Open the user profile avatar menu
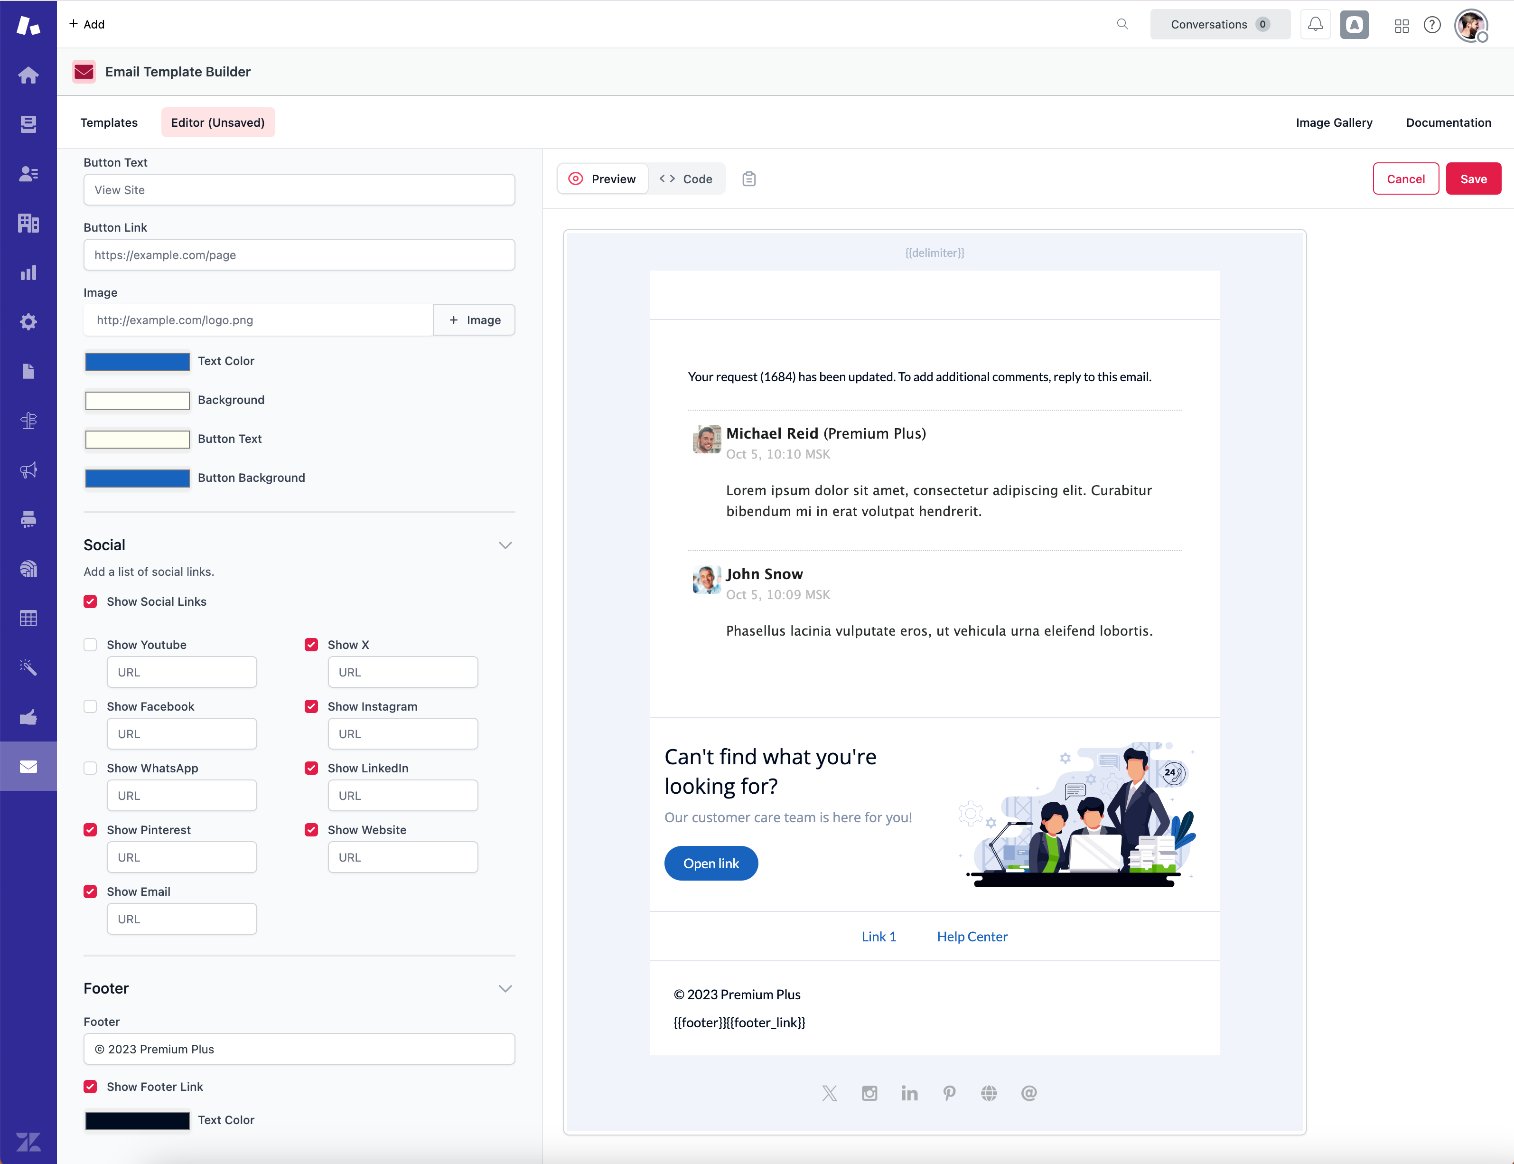Image resolution: width=1514 pixels, height=1164 pixels. (x=1470, y=26)
